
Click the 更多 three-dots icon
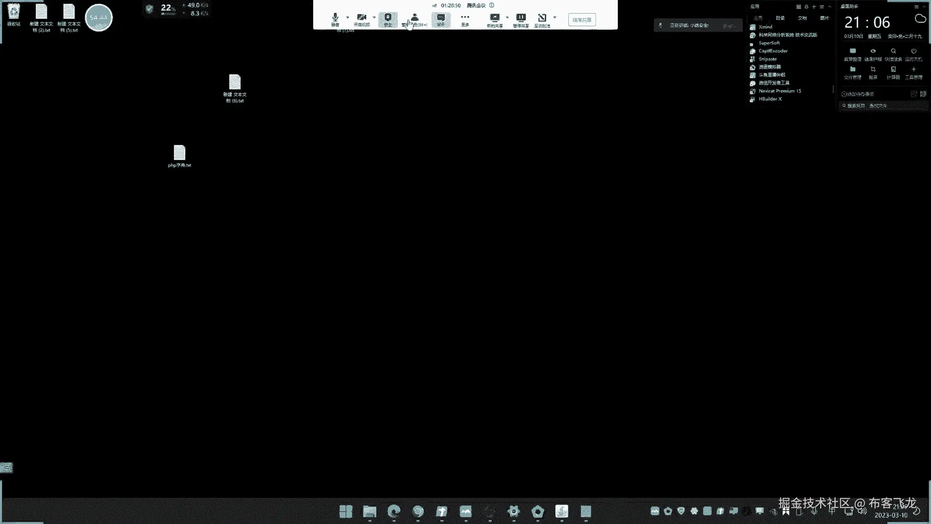(x=465, y=18)
